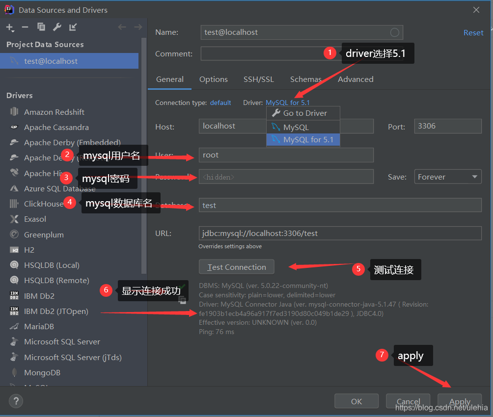Click the Duplicate data source icon
Viewport: 493px width, 417px height.
click(41, 27)
